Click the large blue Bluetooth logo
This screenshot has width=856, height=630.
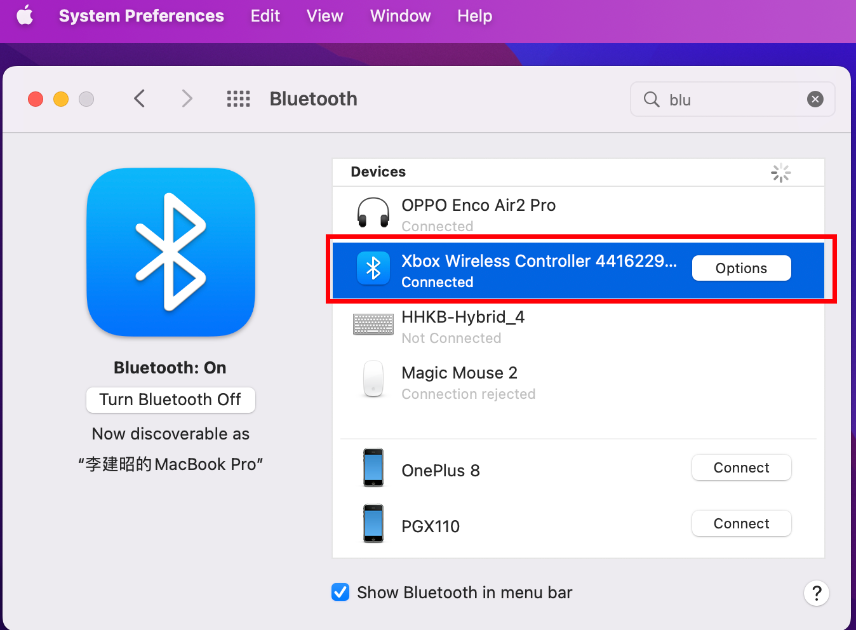[170, 252]
